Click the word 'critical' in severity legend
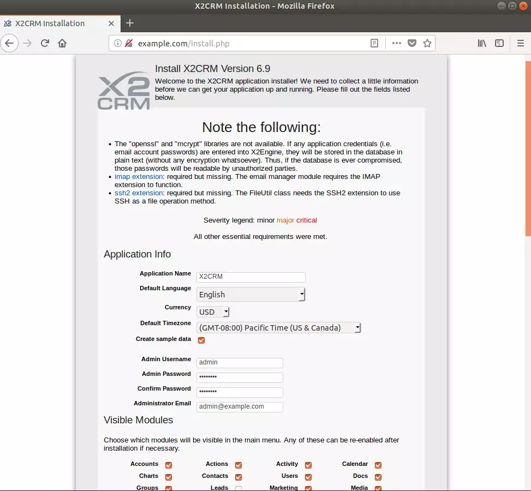This screenshot has width=531, height=491. (307, 220)
